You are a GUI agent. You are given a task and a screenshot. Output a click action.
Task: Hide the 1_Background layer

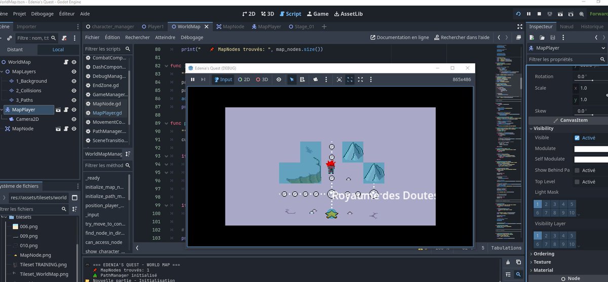tap(74, 81)
